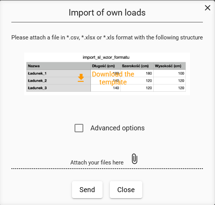The height and width of the screenshot is (205, 215).
Task: Click the Ładunek_3 row in template preview
Action: click(x=106, y=88)
